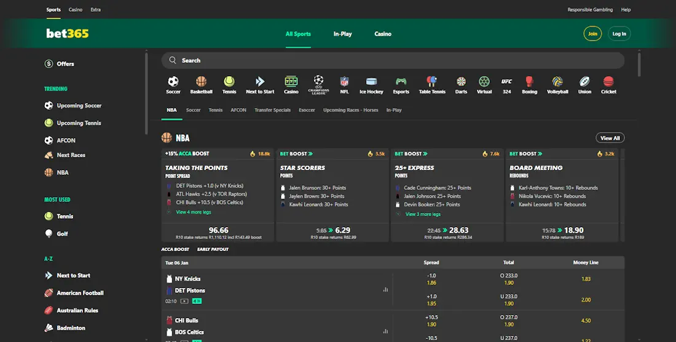Select the Extra top-bar tab

tap(96, 9)
